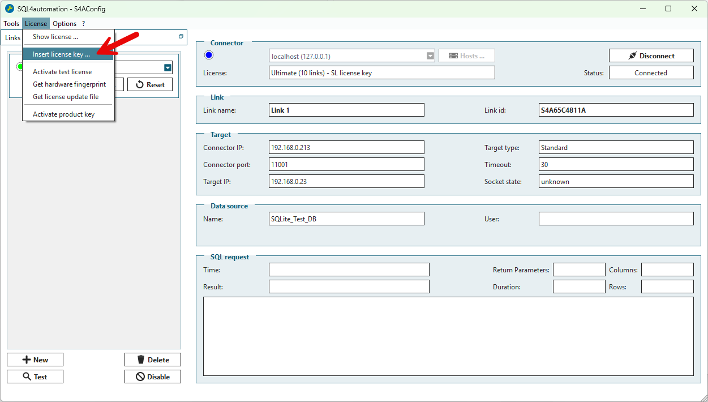The height and width of the screenshot is (402, 708).
Task: Click the empty links list area
Action: point(94,223)
